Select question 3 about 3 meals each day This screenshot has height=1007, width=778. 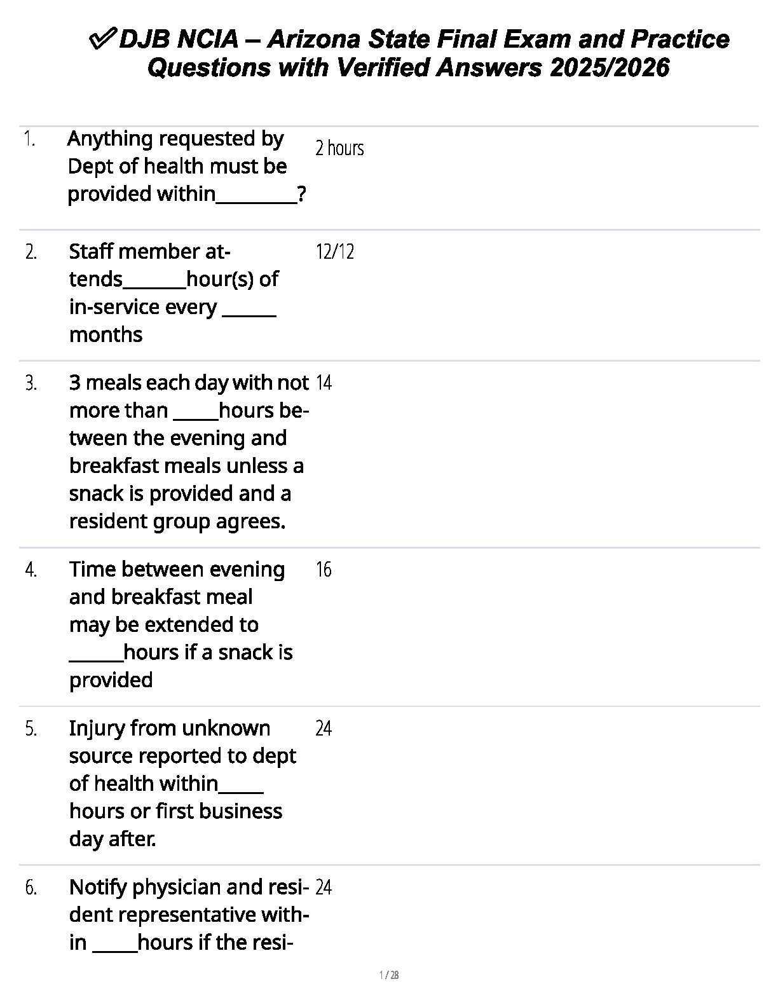coord(188,452)
